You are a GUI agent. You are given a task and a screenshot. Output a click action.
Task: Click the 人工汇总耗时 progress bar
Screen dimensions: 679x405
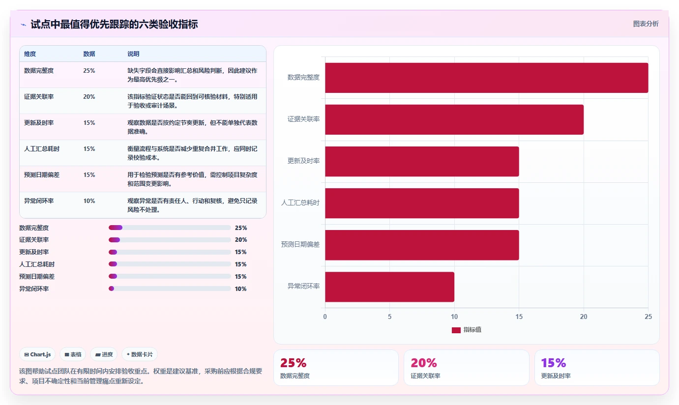point(170,264)
